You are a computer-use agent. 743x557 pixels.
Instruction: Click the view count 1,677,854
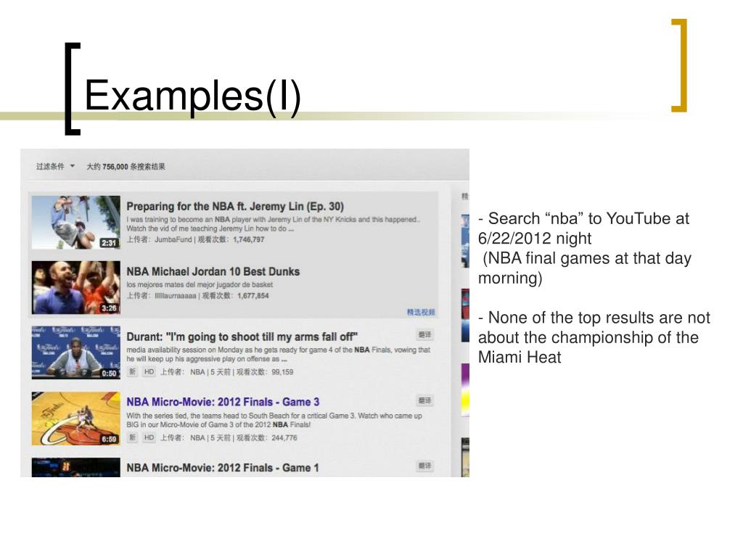tap(253, 296)
